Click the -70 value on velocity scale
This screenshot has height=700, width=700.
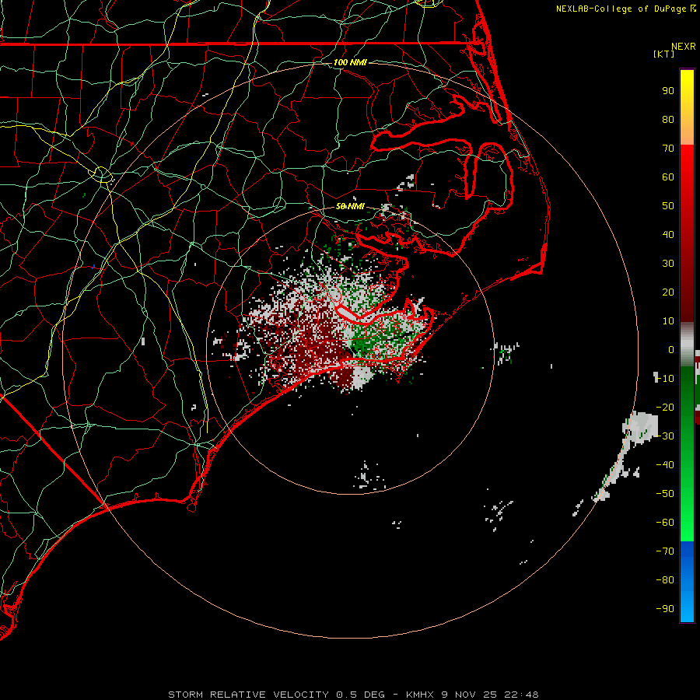[x=665, y=551]
